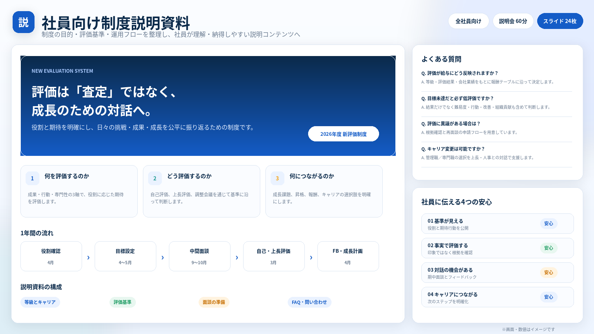Expand question 評価が給与にどう反映されますか？

[460, 73]
